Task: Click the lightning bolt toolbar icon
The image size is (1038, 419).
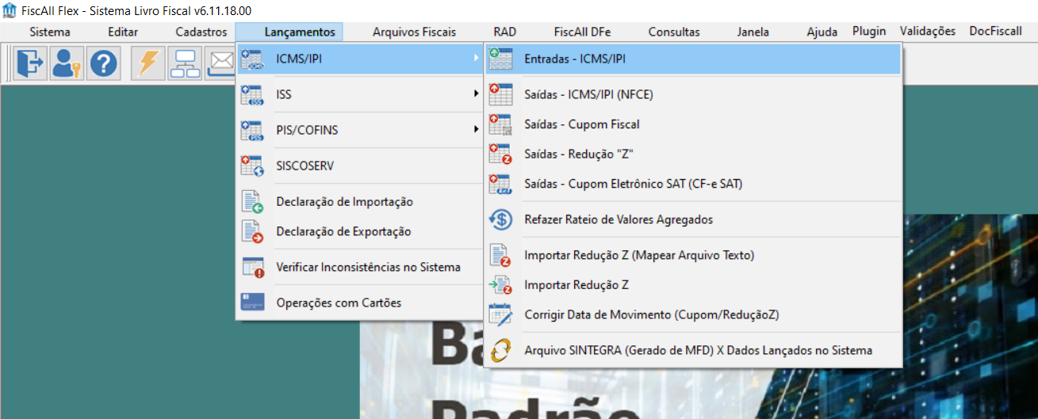Action: [x=148, y=63]
